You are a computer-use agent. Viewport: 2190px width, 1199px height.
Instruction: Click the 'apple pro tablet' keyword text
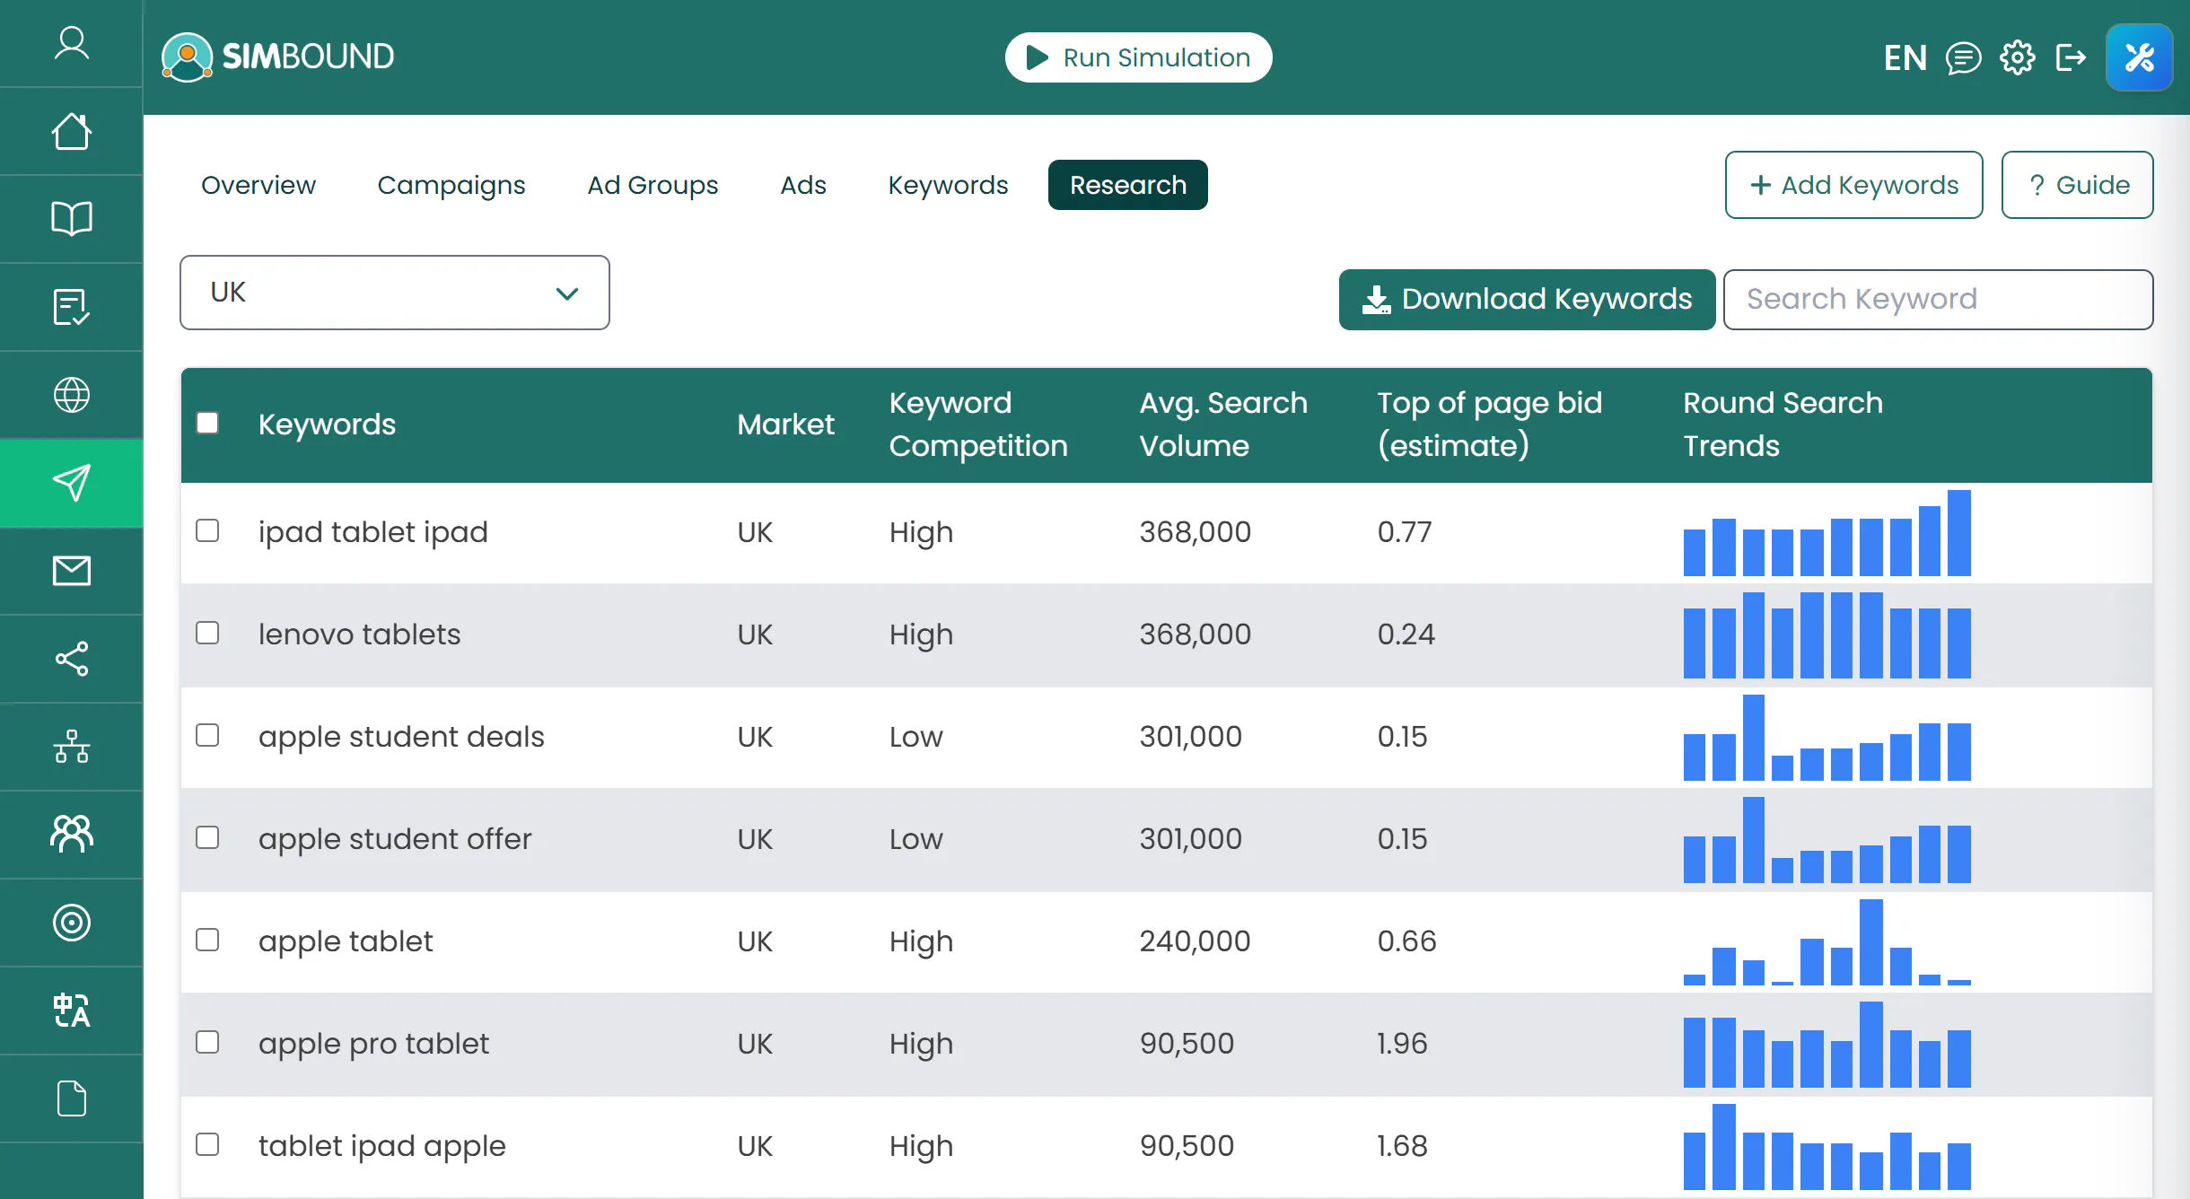pyautogui.click(x=373, y=1044)
